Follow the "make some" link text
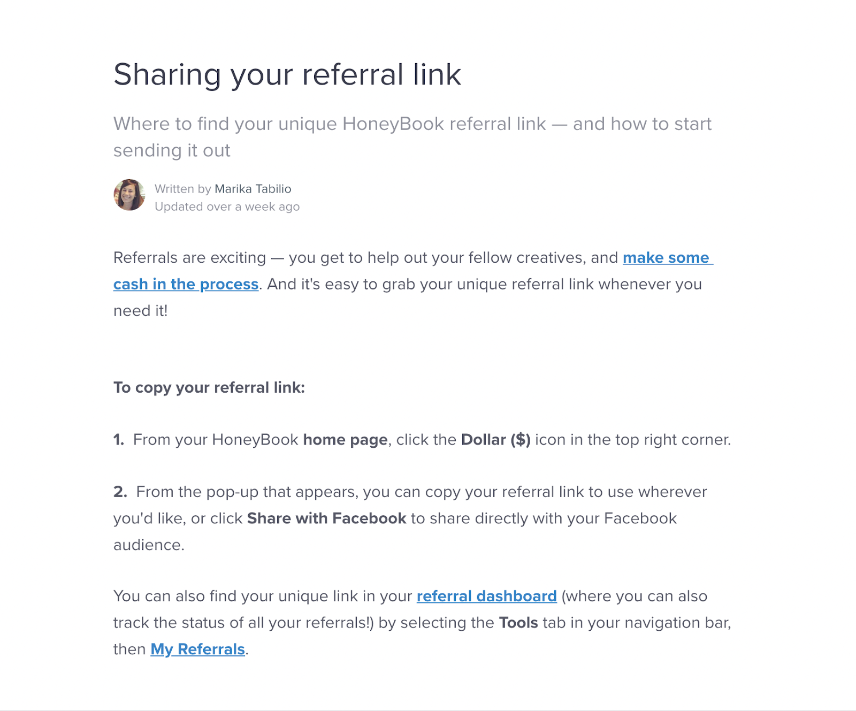Screen dimensions: 856x711 [x=668, y=258]
